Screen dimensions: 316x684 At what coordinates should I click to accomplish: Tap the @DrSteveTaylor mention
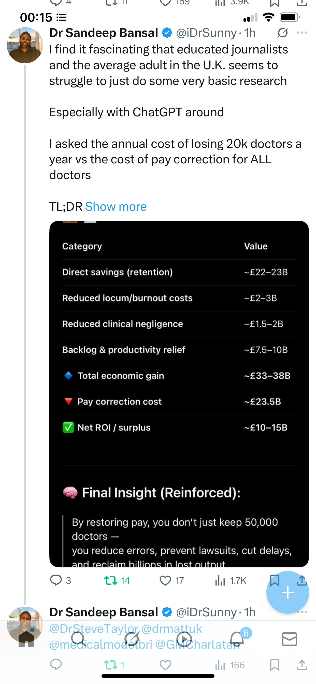94,629
